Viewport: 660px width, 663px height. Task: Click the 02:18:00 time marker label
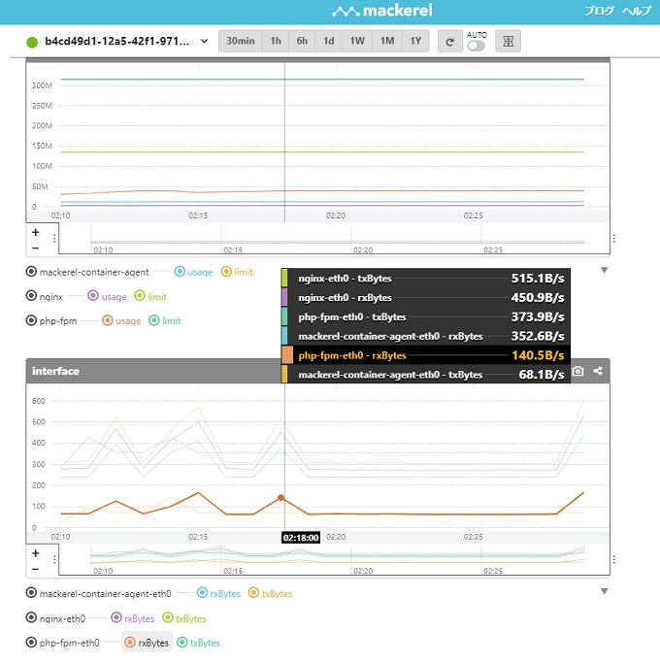[301, 538]
